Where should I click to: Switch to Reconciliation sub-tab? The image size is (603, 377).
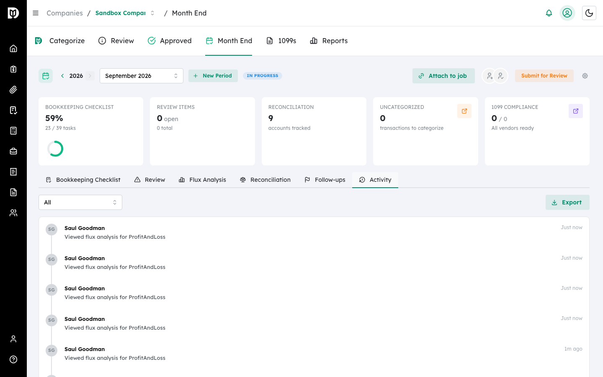point(265,180)
